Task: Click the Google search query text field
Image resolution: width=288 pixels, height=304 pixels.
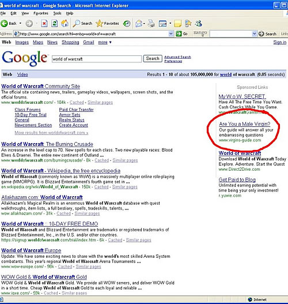Action: (x=97, y=59)
